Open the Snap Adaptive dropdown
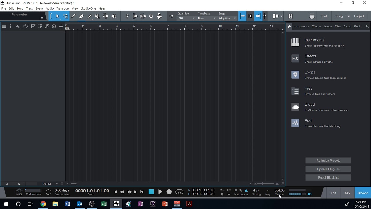This screenshot has width=371, height=209. click(227, 18)
